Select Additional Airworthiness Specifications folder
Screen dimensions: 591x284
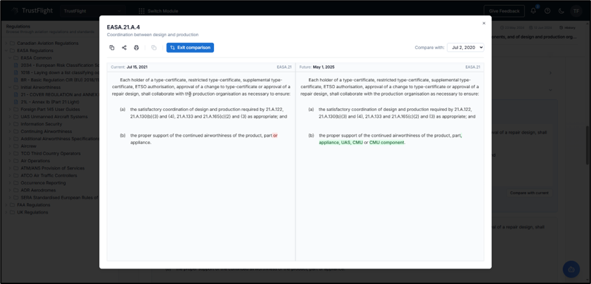tap(60, 139)
